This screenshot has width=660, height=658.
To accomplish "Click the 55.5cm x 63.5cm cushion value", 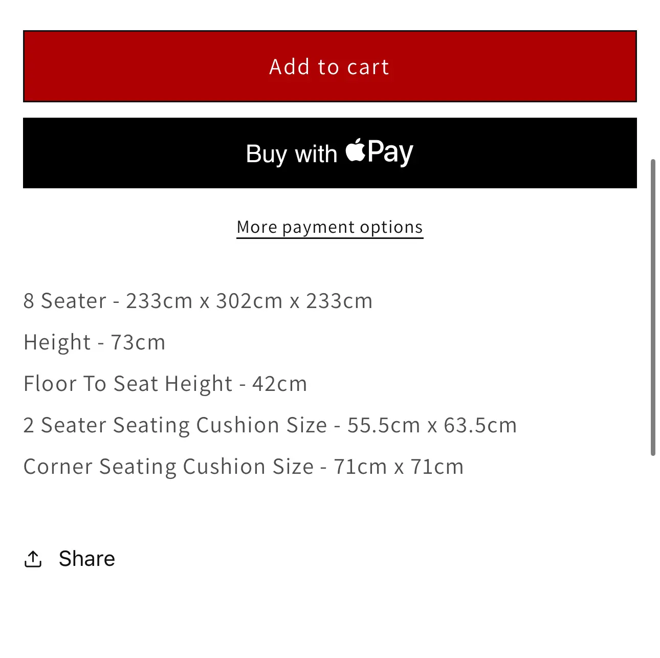I will click(432, 425).
